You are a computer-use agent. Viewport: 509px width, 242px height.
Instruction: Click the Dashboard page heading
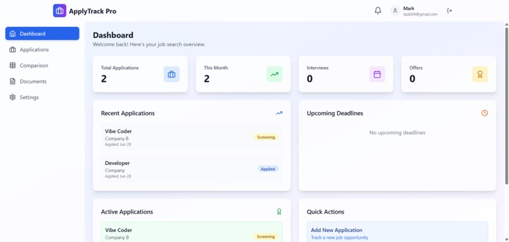(113, 35)
